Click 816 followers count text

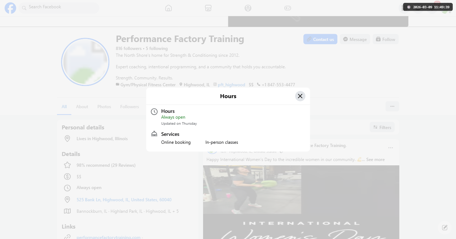coord(129,49)
